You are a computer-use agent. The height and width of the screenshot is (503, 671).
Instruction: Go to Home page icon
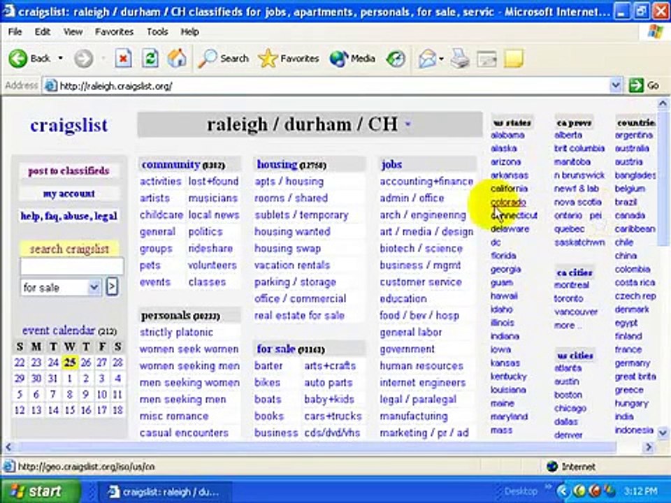[177, 59]
